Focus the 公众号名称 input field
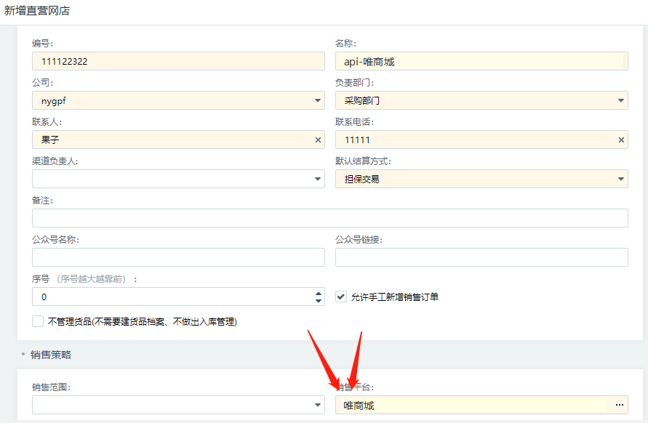 click(178, 257)
